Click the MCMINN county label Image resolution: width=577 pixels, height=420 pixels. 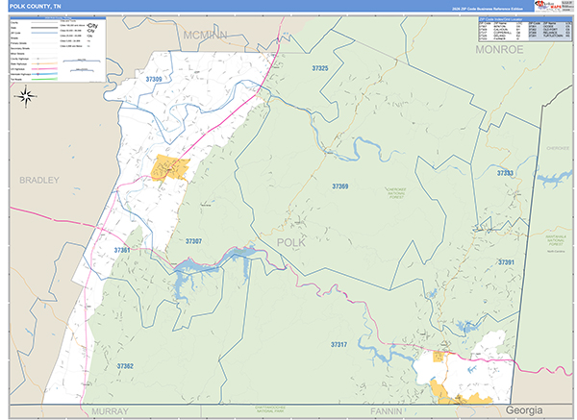point(205,36)
